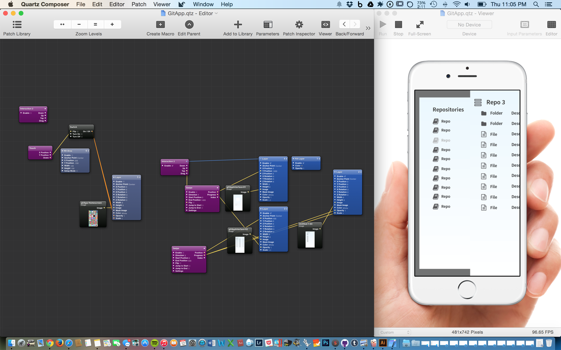Open the Window menu
The height and width of the screenshot is (350, 561).
click(203, 4)
